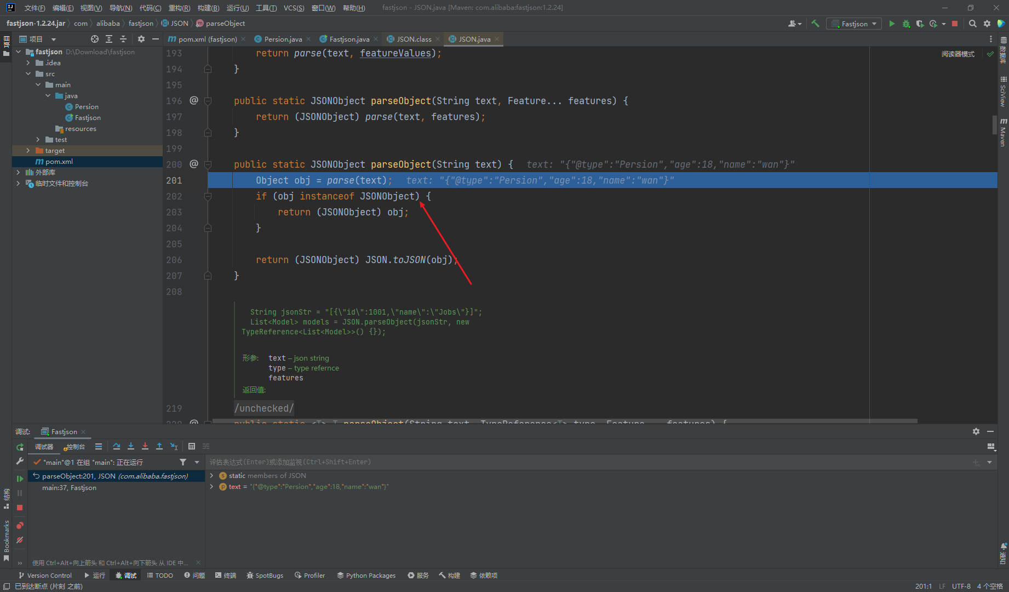
Task: View breakpoints icon in debug sidebar
Action: [20, 525]
